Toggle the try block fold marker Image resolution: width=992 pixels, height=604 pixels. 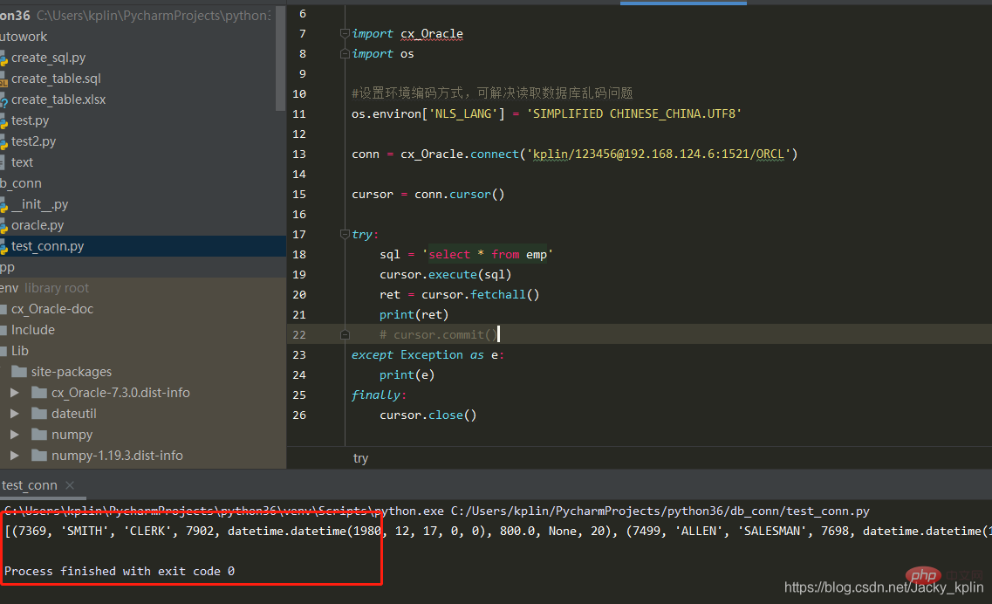click(x=345, y=235)
